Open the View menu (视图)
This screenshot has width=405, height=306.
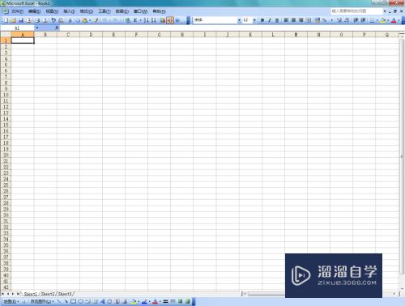tap(52, 11)
